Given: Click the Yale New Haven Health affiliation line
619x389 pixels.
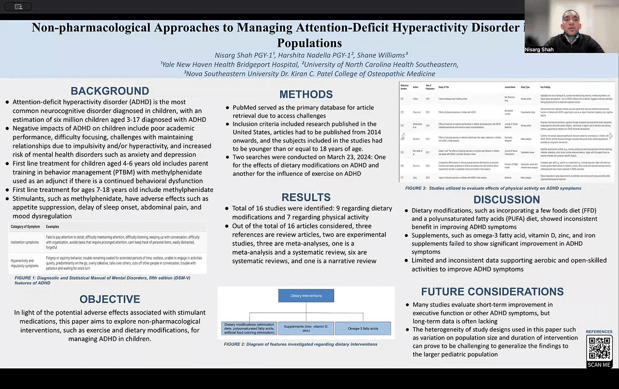Looking at the screenshot, I should click(309, 64).
